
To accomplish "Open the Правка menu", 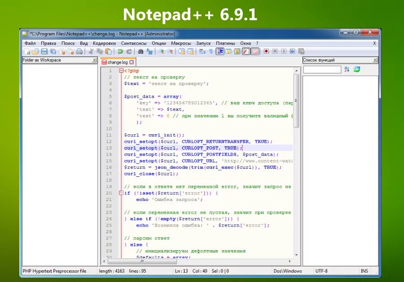I will click(x=48, y=43).
